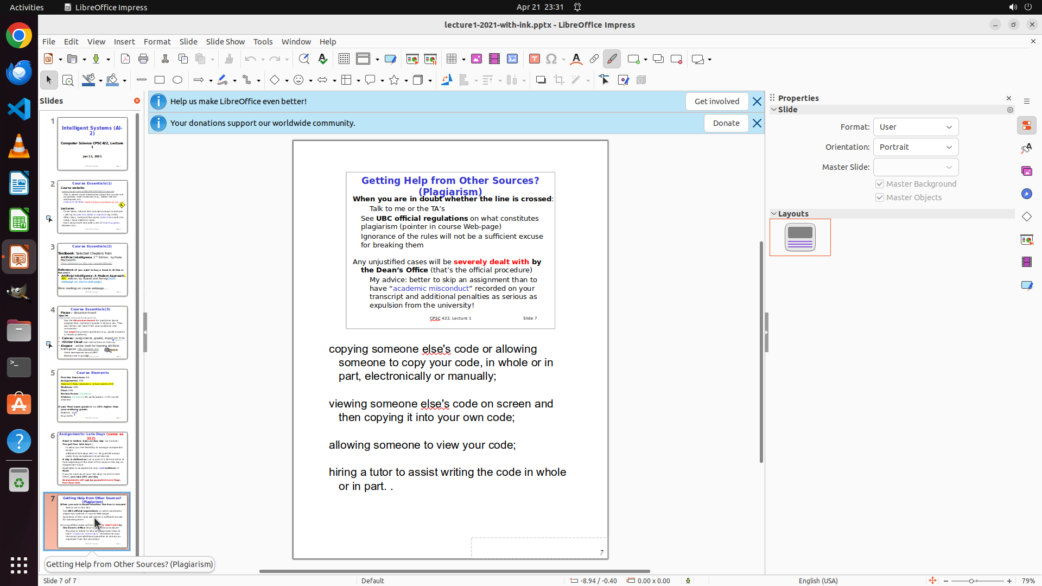1042x586 pixels.
Task: Select the Ellipse drawing tool
Action: tap(177, 80)
